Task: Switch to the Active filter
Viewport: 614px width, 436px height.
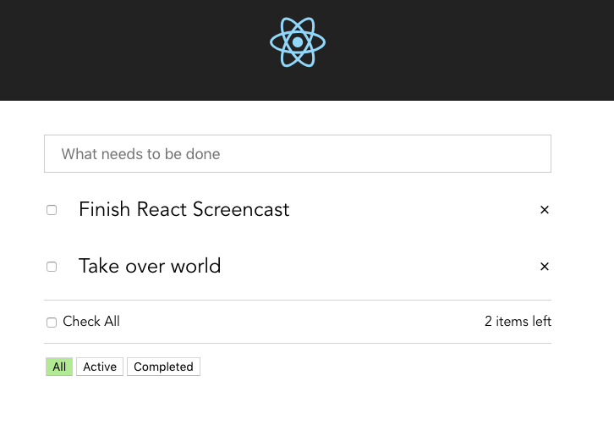Action: pyautogui.click(x=100, y=367)
